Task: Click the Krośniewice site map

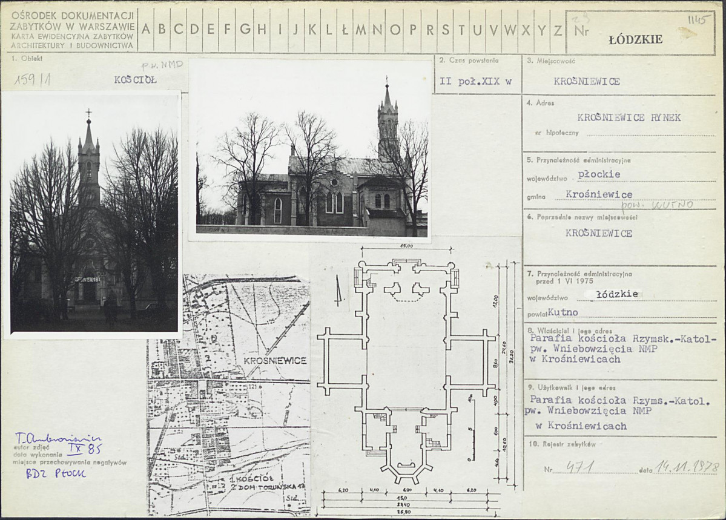Action: click(x=229, y=395)
